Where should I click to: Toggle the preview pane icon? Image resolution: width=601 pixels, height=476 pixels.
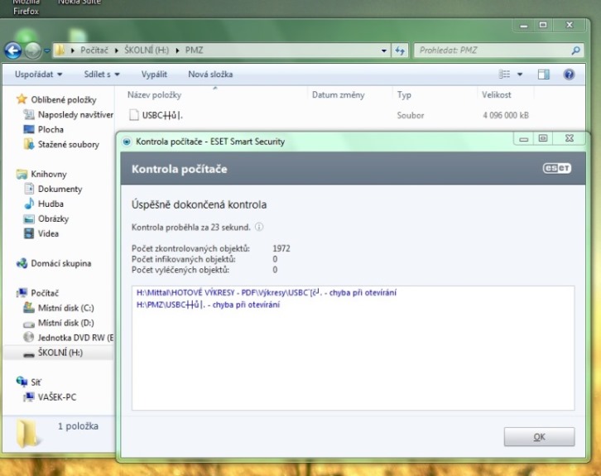pos(544,75)
